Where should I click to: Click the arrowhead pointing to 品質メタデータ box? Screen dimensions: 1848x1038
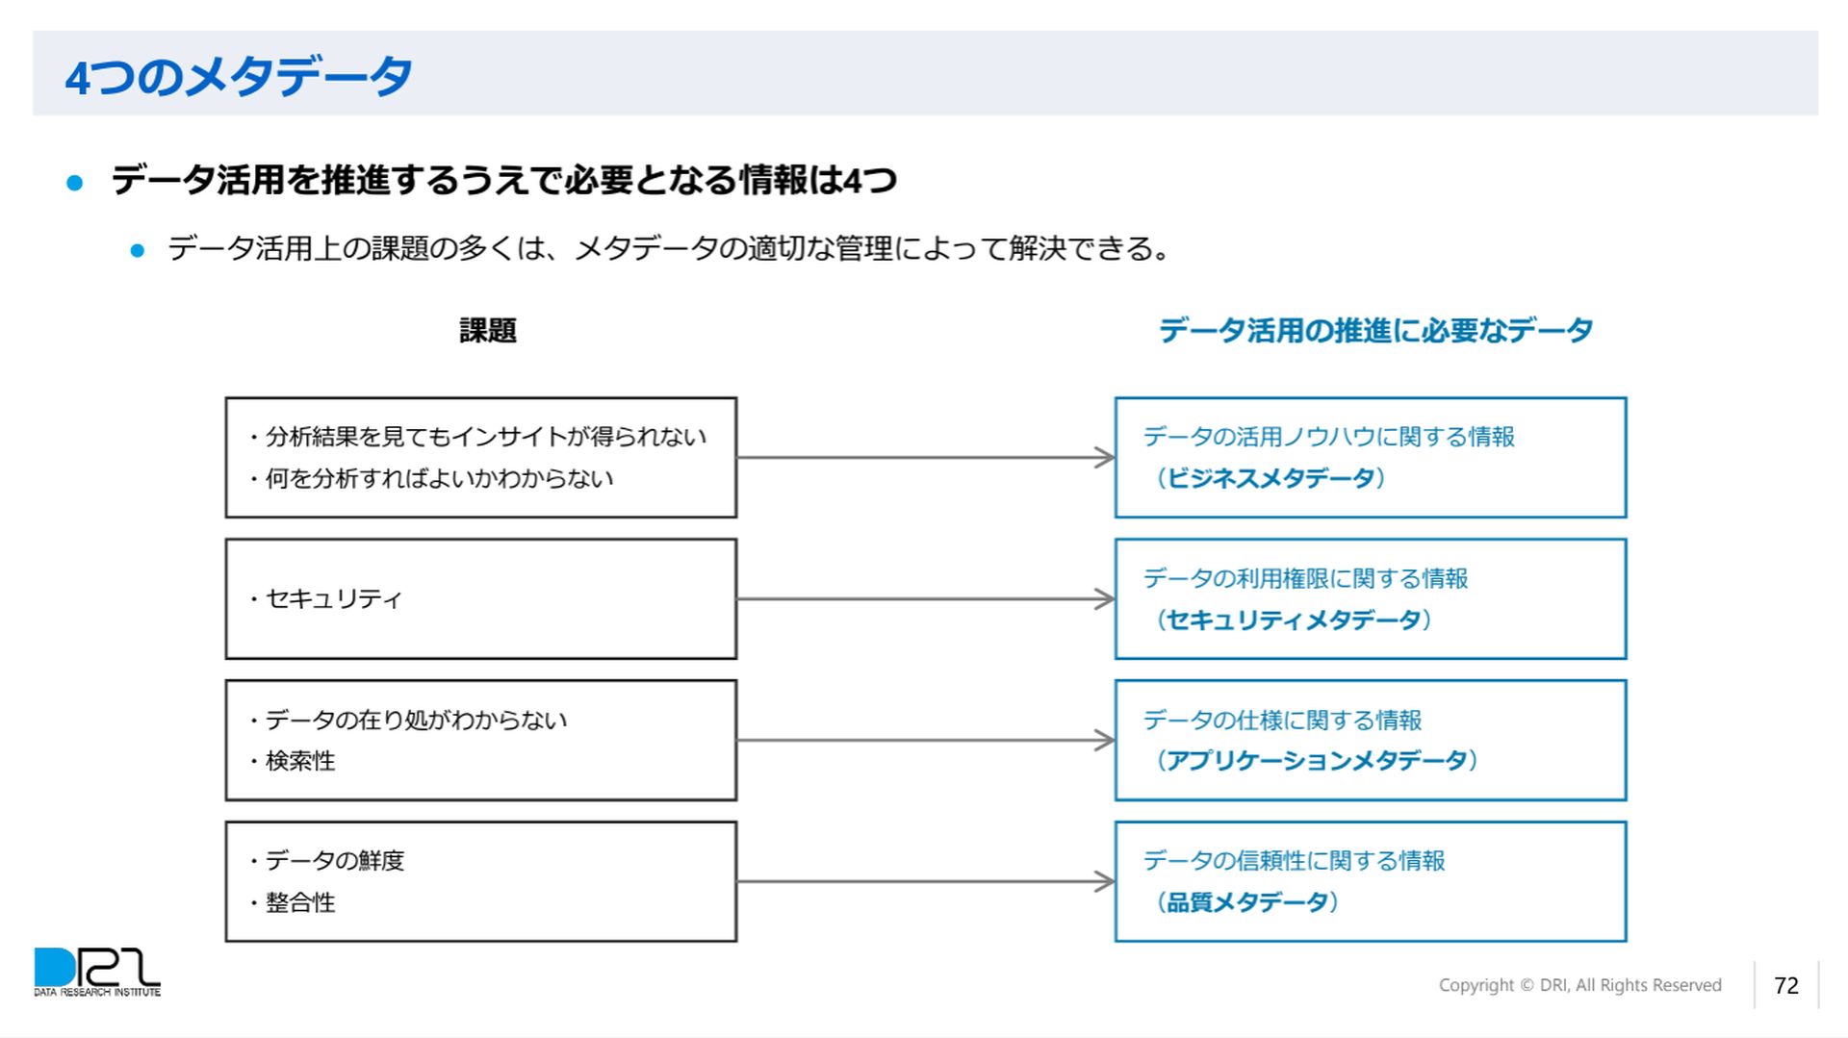pos(1105,882)
